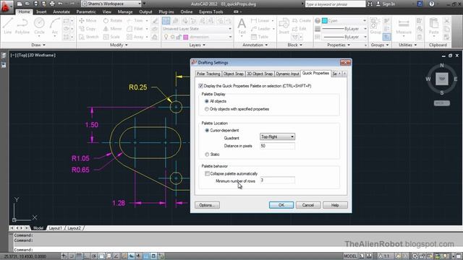Select the Line tool

[8, 26]
